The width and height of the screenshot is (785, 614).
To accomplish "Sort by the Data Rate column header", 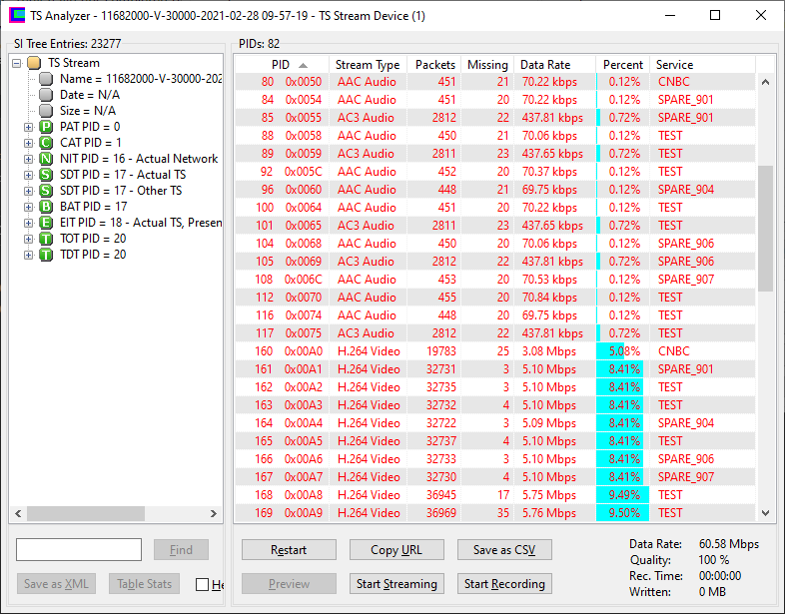I will point(545,65).
